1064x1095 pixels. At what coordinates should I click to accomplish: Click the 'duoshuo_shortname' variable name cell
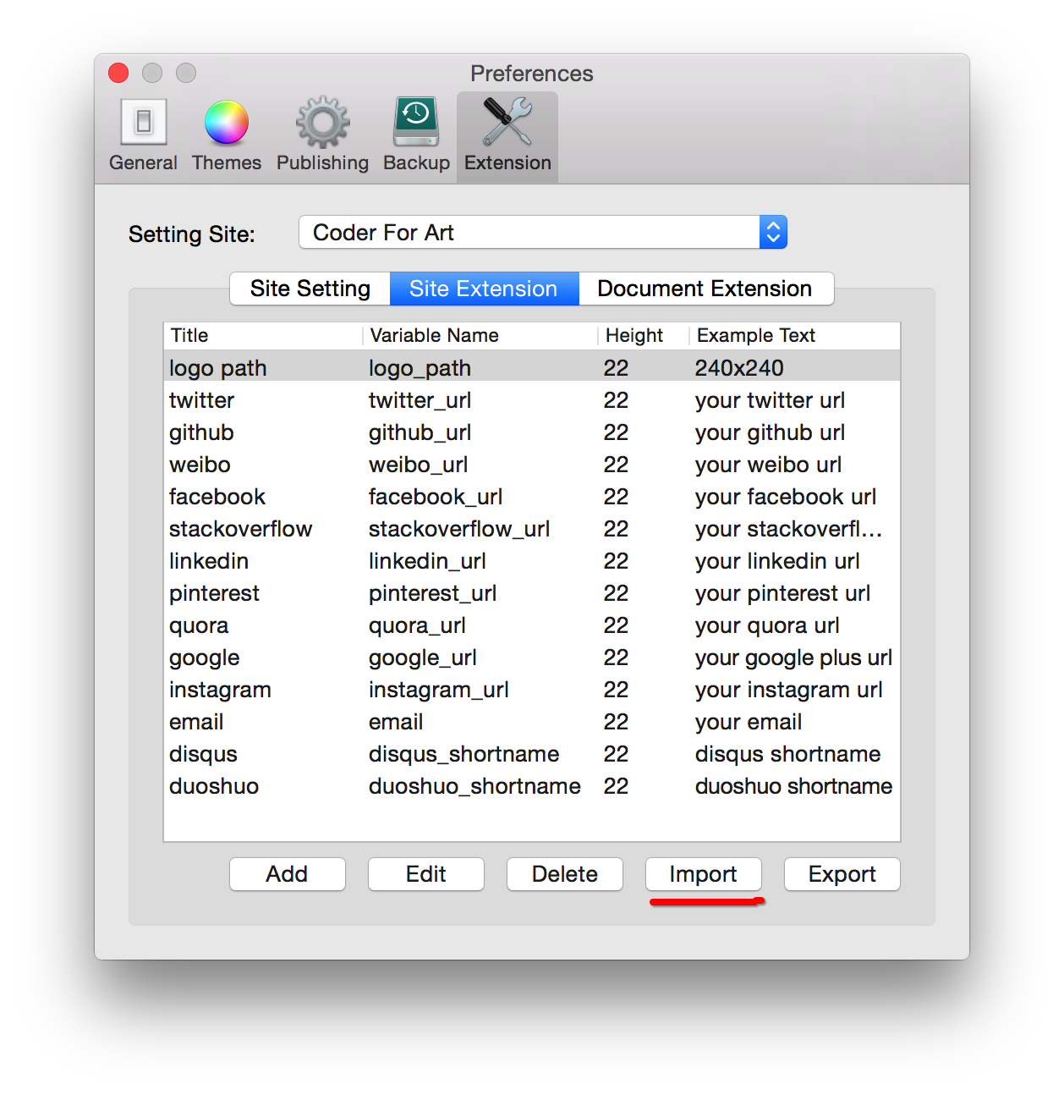474,786
